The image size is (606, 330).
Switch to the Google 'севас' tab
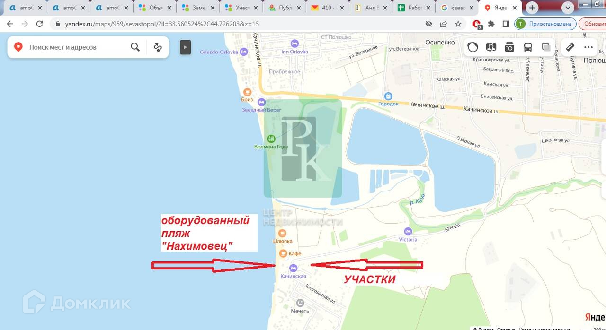457,8
